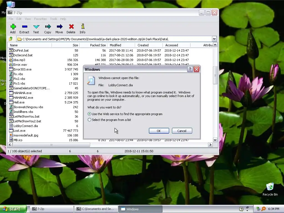Screen dimensions: 284x213
Task: Sort by the Size column header
Action: (x=65, y=45)
